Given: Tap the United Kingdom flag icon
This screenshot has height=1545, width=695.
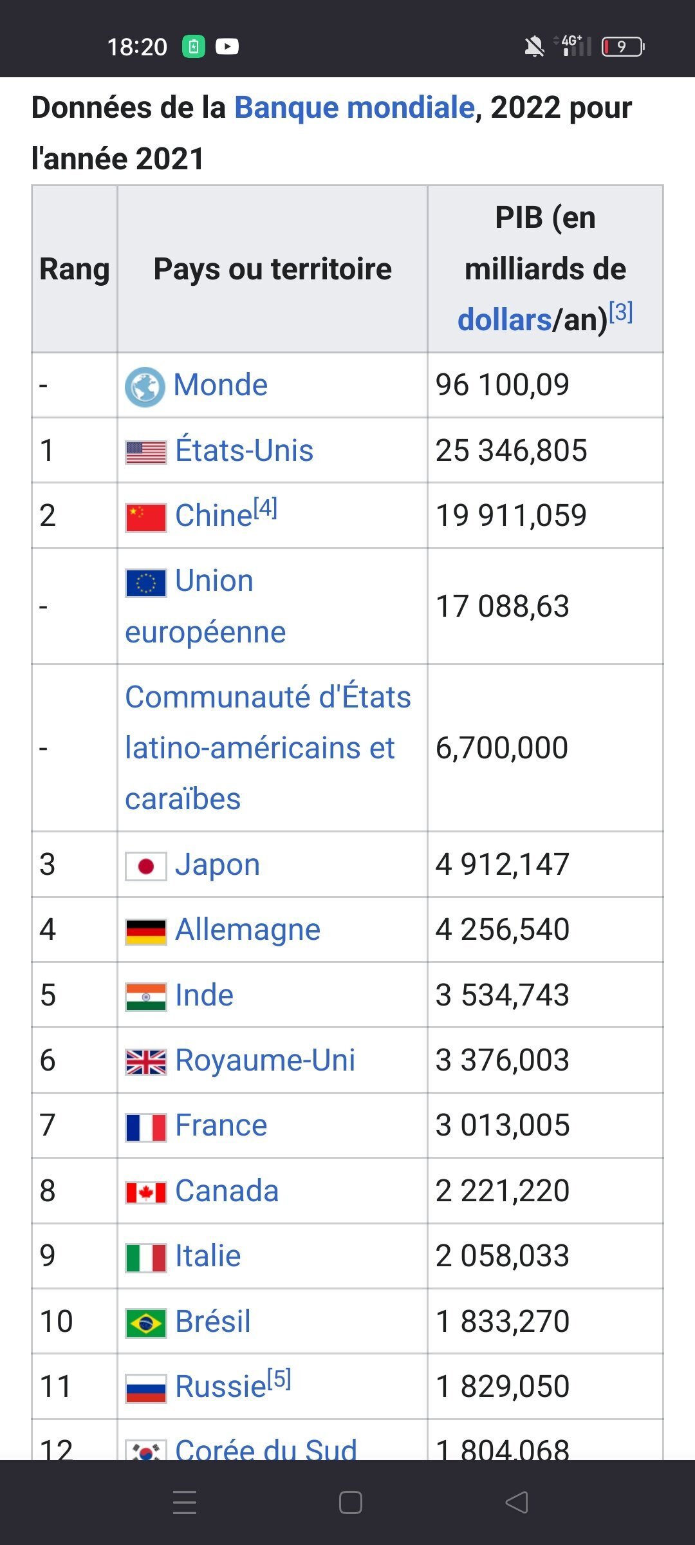Looking at the screenshot, I should click(146, 1062).
